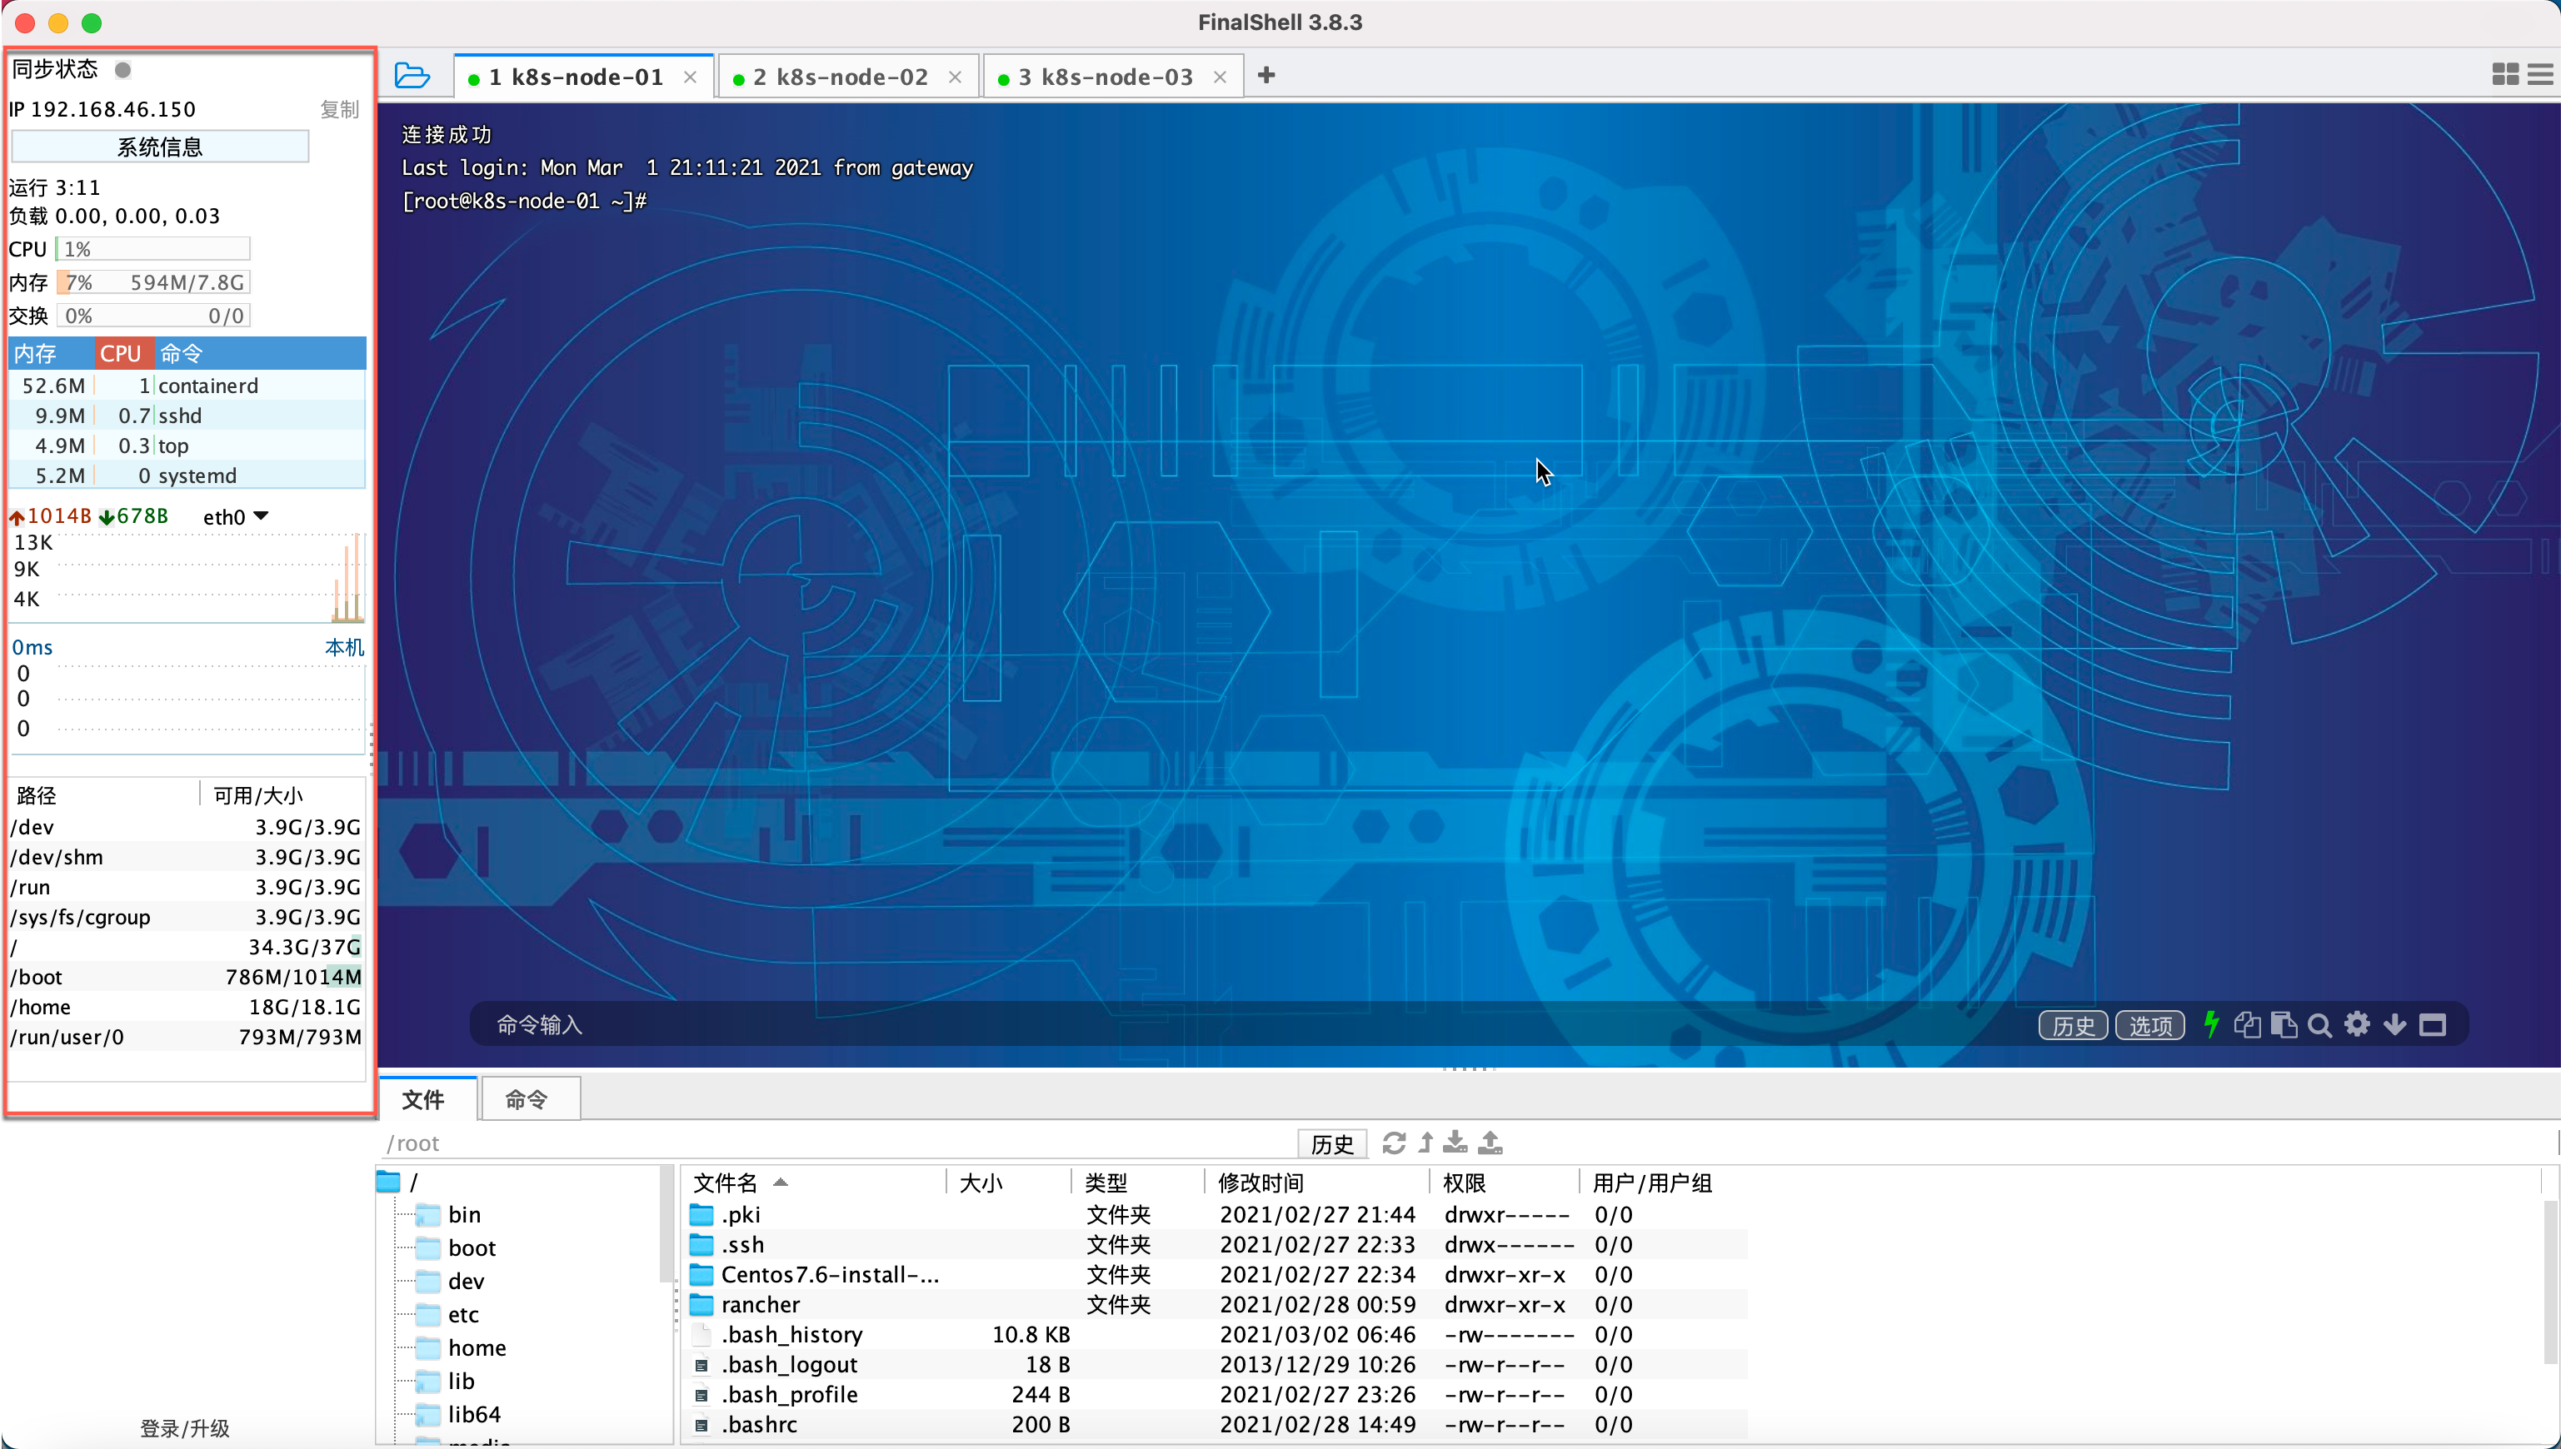Click the CPU usage progress bar

(152, 248)
